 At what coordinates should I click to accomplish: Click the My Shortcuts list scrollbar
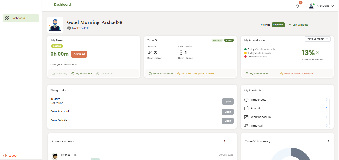tap(329, 111)
